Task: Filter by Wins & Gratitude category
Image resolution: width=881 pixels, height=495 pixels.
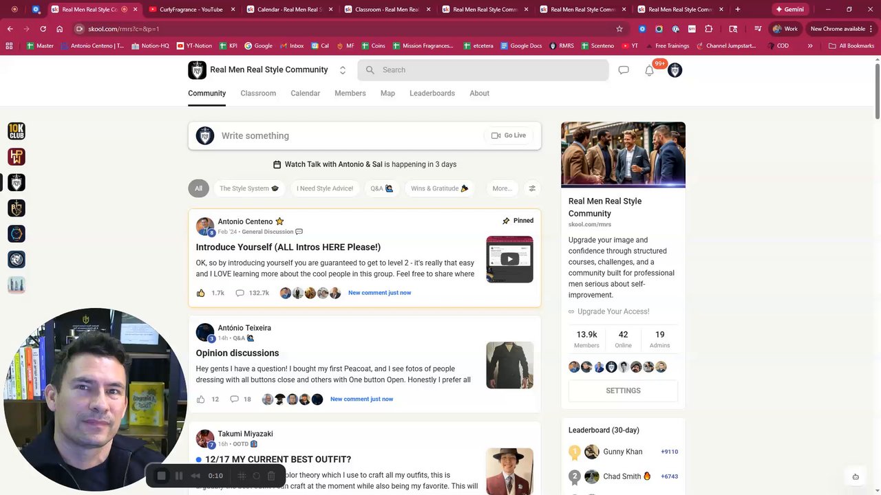Action: click(x=440, y=188)
